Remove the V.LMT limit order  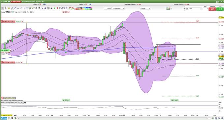point(22,21)
